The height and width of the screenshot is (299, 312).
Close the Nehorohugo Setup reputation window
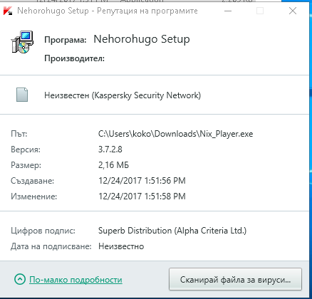point(293,11)
